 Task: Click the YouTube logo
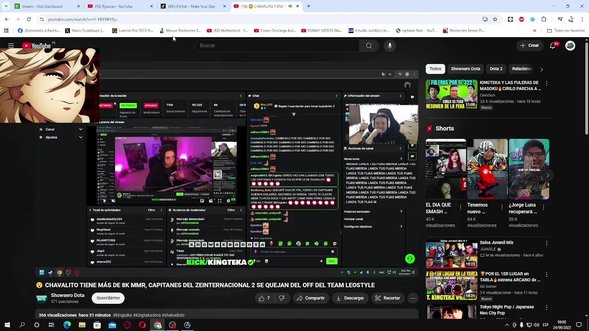click(36, 46)
